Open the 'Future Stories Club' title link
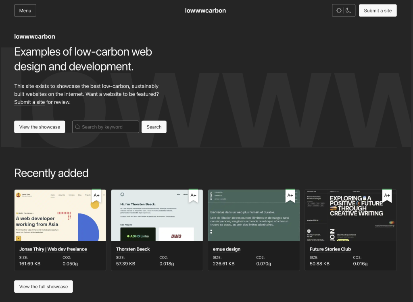This screenshot has width=413, height=302. [330, 249]
